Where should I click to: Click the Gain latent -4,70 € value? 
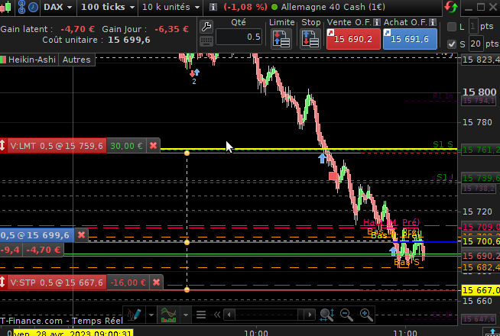[x=77, y=29]
